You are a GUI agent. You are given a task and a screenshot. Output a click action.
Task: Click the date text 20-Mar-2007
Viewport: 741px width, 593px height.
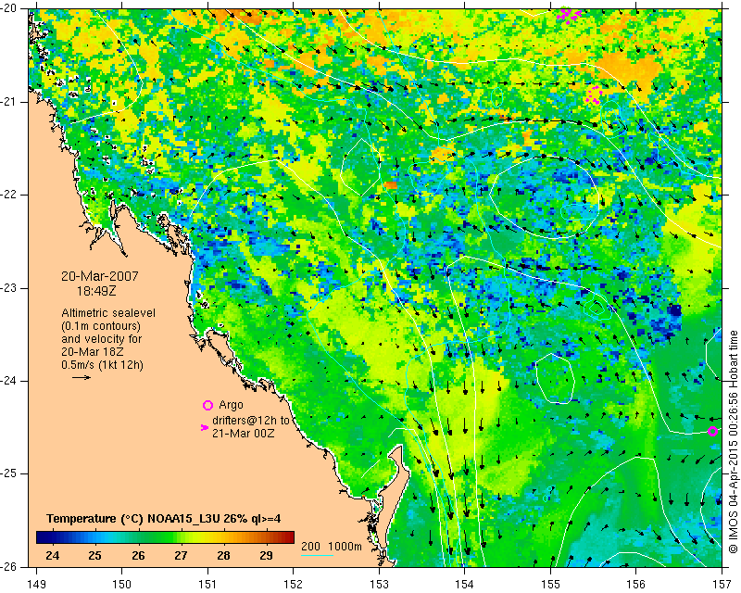100,276
